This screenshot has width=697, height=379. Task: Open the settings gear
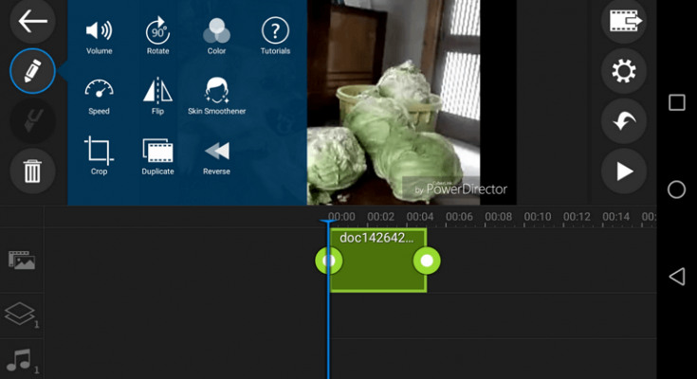[624, 70]
